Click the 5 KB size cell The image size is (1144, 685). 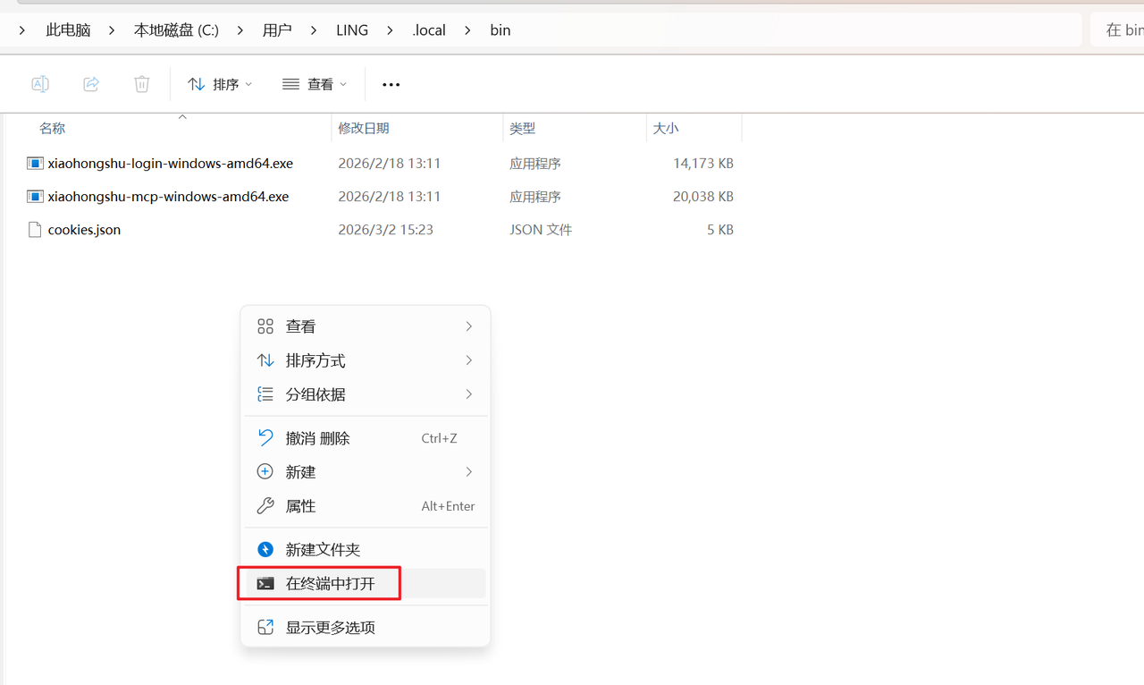pos(720,230)
